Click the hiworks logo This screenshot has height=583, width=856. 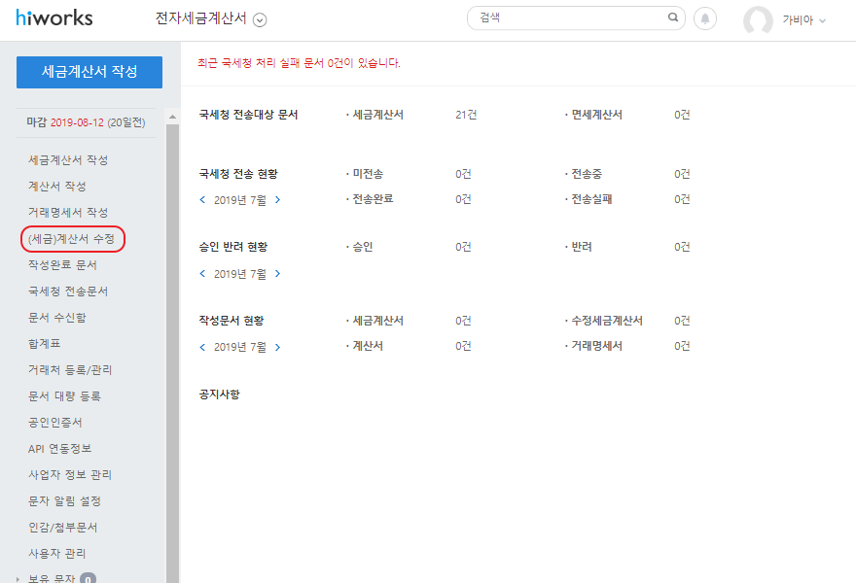pos(54,18)
